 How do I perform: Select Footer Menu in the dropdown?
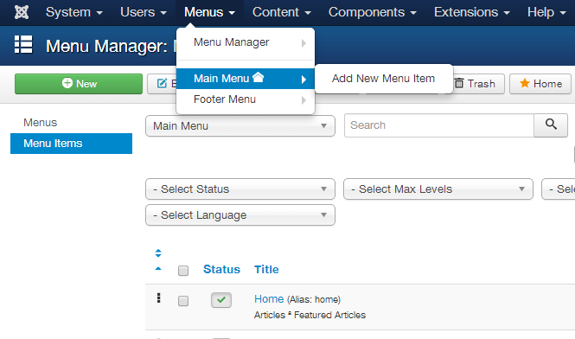click(x=246, y=99)
